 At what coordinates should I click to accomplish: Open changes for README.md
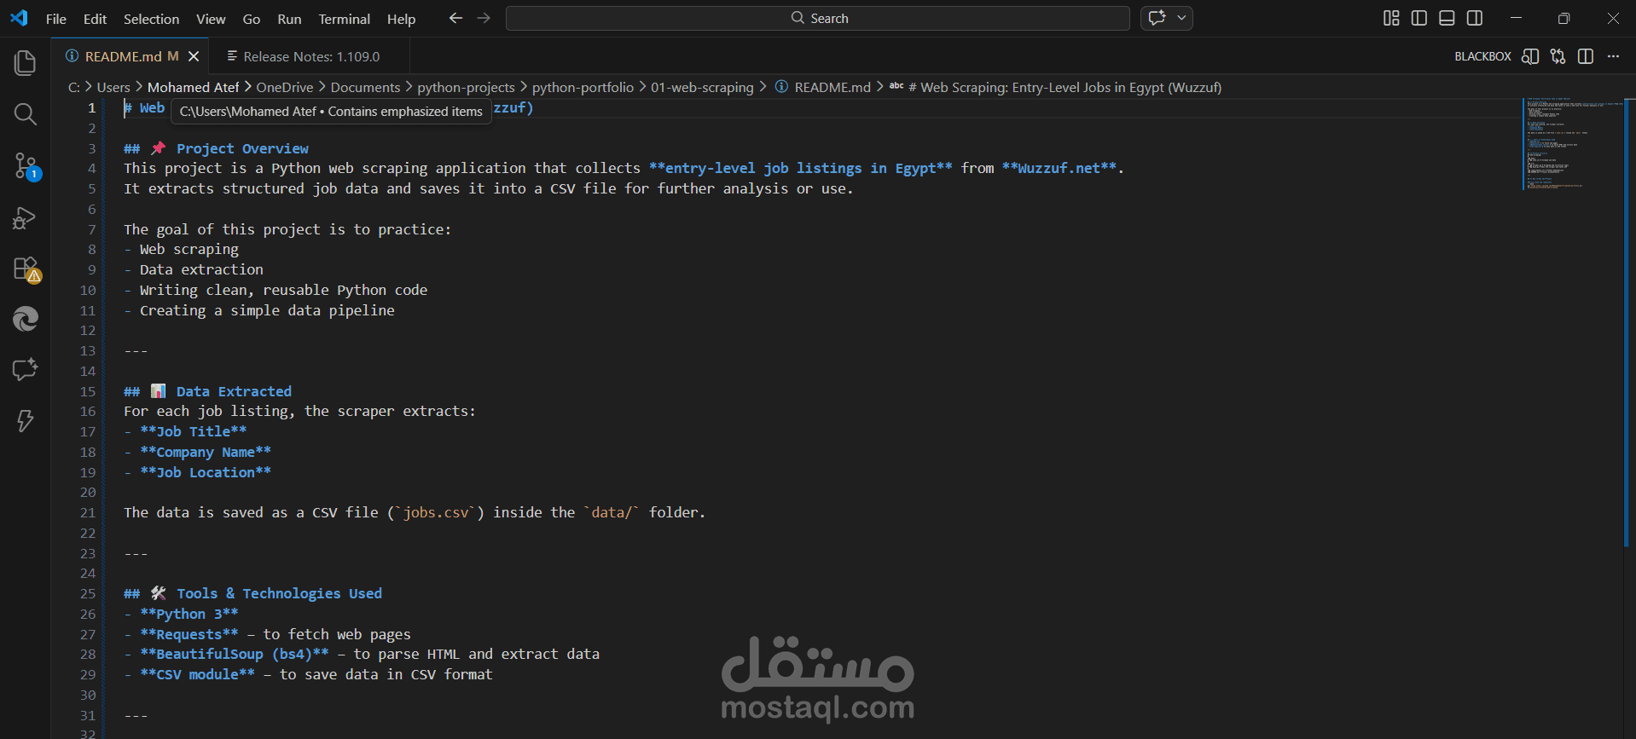pos(1558,56)
